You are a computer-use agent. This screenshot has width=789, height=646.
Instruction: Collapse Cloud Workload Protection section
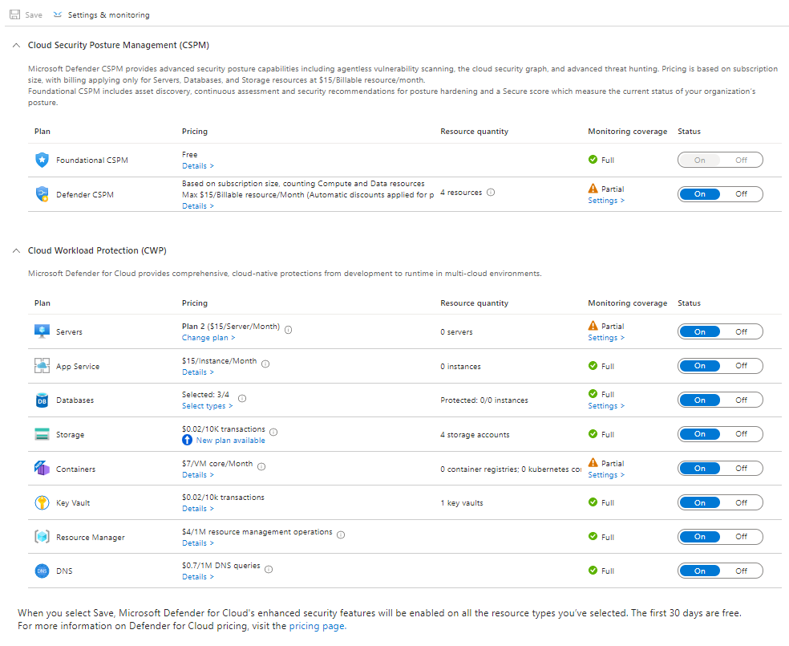tap(17, 251)
